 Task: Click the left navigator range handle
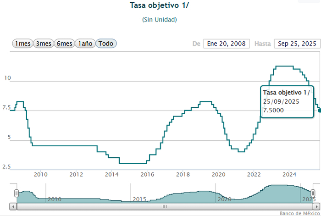(17, 193)
